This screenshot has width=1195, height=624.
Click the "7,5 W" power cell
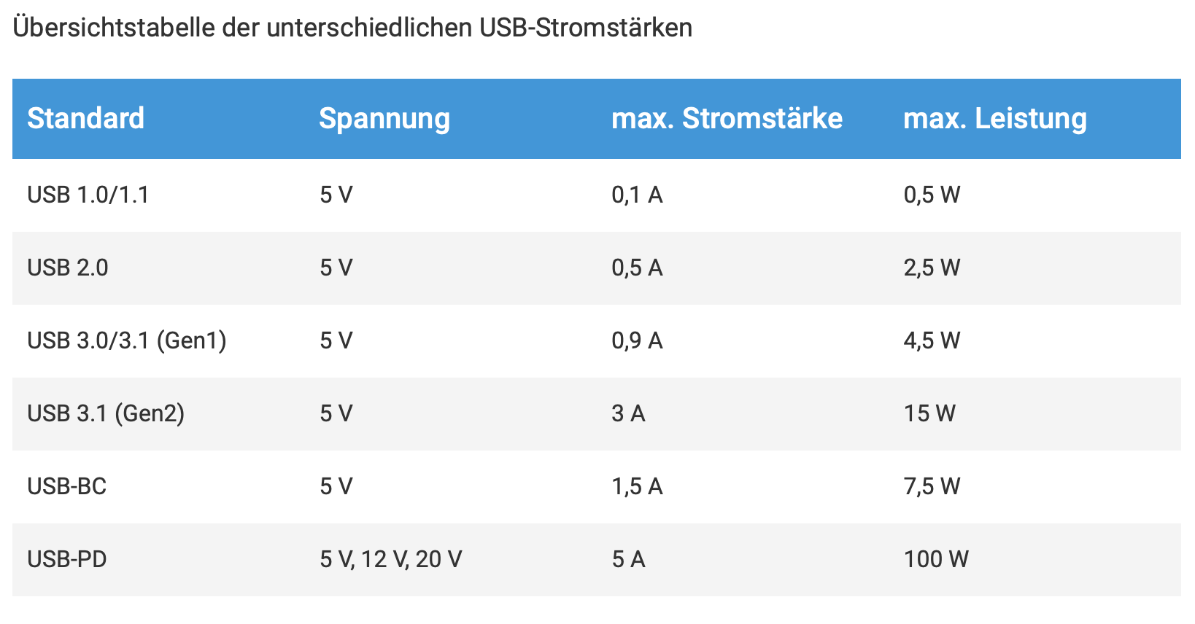click(932, 487)
